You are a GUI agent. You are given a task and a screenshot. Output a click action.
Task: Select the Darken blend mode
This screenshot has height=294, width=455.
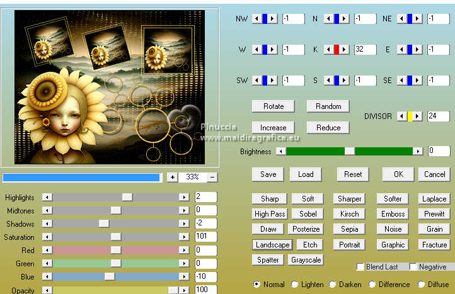pyautogui.click(x=333, y=284)
